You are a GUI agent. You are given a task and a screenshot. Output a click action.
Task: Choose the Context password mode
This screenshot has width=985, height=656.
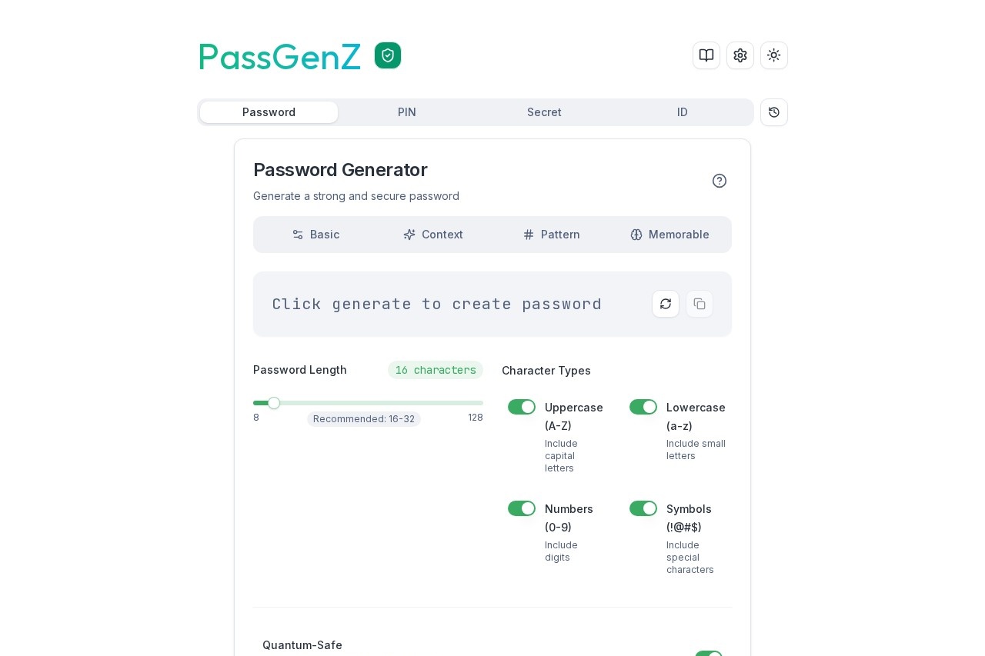pos(433,235)
